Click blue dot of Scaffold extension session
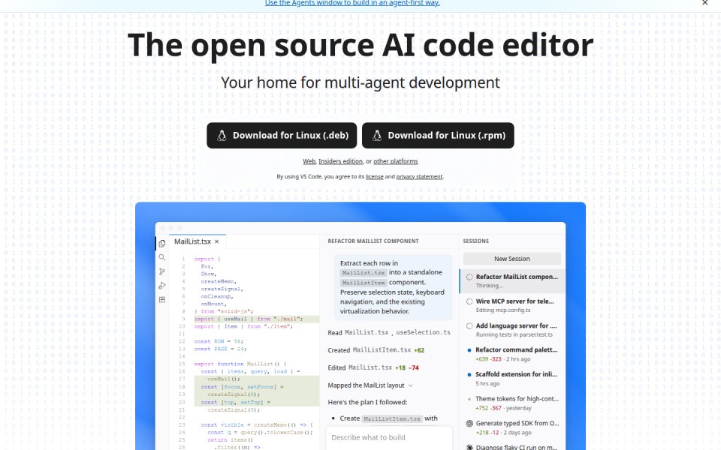 pos(469,375)
